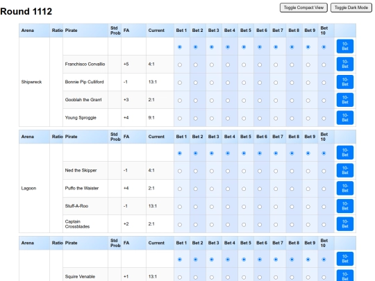This screenshot has height=281, width=375.
Task: Click pirate name Ned the Skipper
Action: [x=81, y=171]
